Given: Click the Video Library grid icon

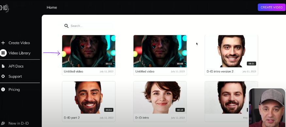Looking at the screenshot, I should 3,53.
